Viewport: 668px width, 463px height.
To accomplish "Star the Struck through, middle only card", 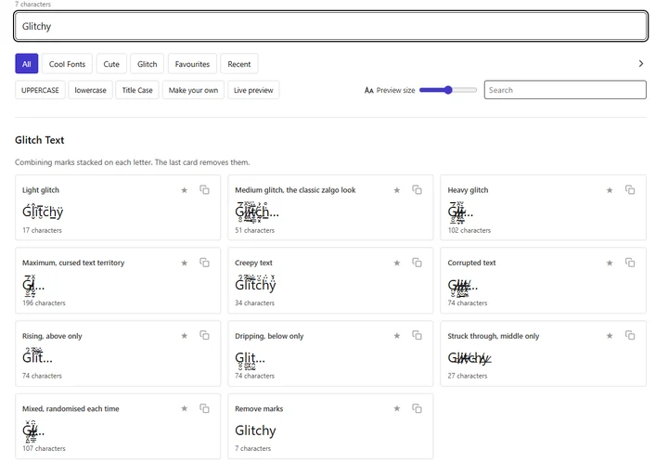I will (x=610, y=336).
